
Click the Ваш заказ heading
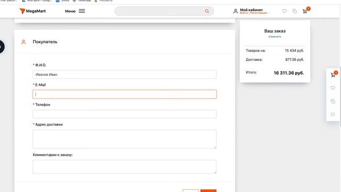(x=275, y=31)
